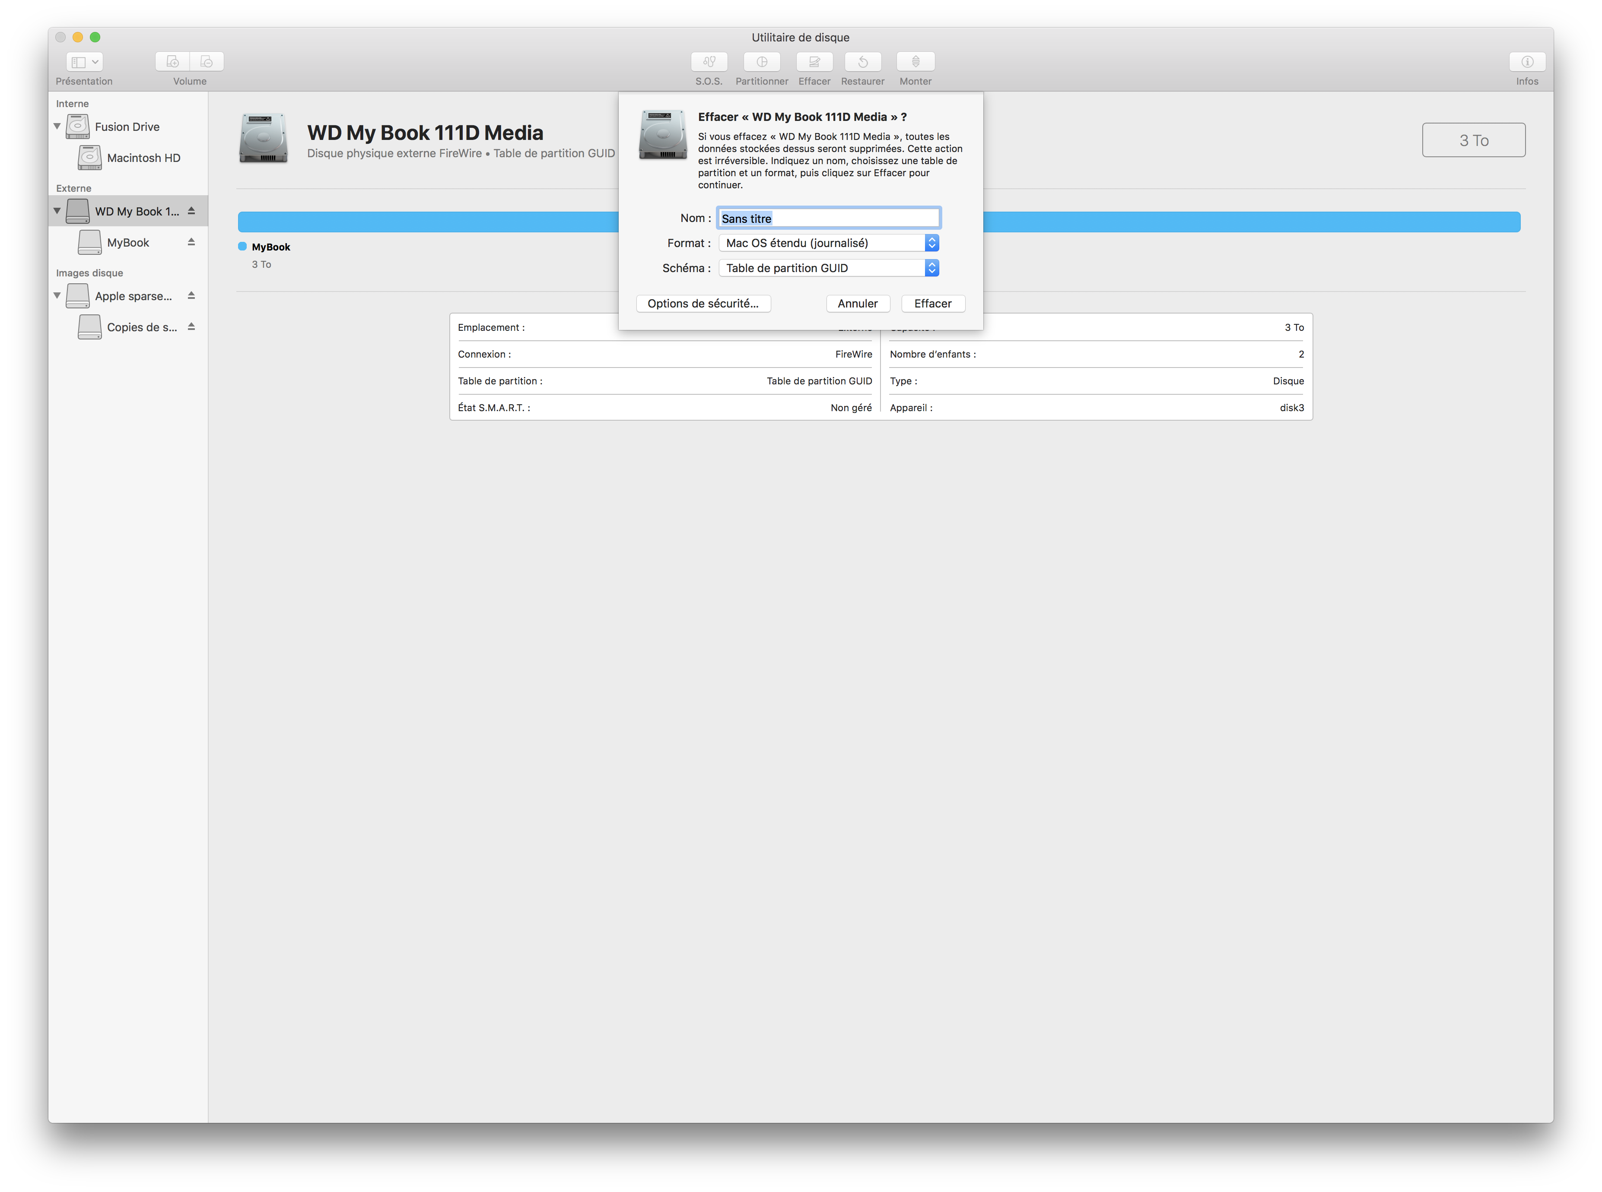The height and width of the screenshot is (1192, 1602).
Task: Click the Nombre d'enfants label
Action: (x=932, y=354)
